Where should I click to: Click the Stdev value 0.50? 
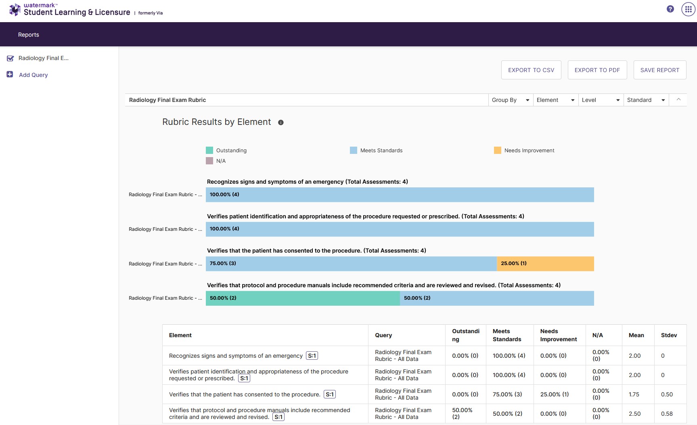click(x=667, y=394)
